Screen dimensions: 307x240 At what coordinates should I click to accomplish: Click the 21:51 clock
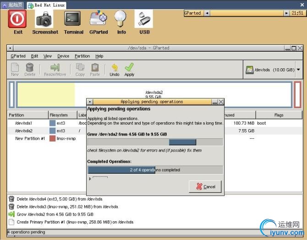pos(297,13)
